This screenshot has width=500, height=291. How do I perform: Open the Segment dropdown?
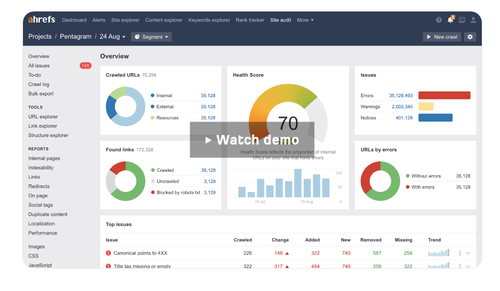click(x=151, y=37)
